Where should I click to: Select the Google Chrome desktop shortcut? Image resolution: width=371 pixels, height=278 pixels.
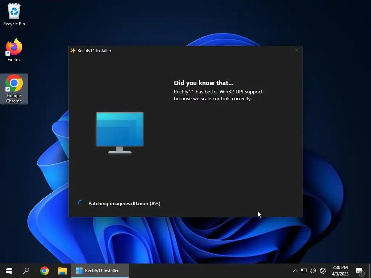[14, 89]
